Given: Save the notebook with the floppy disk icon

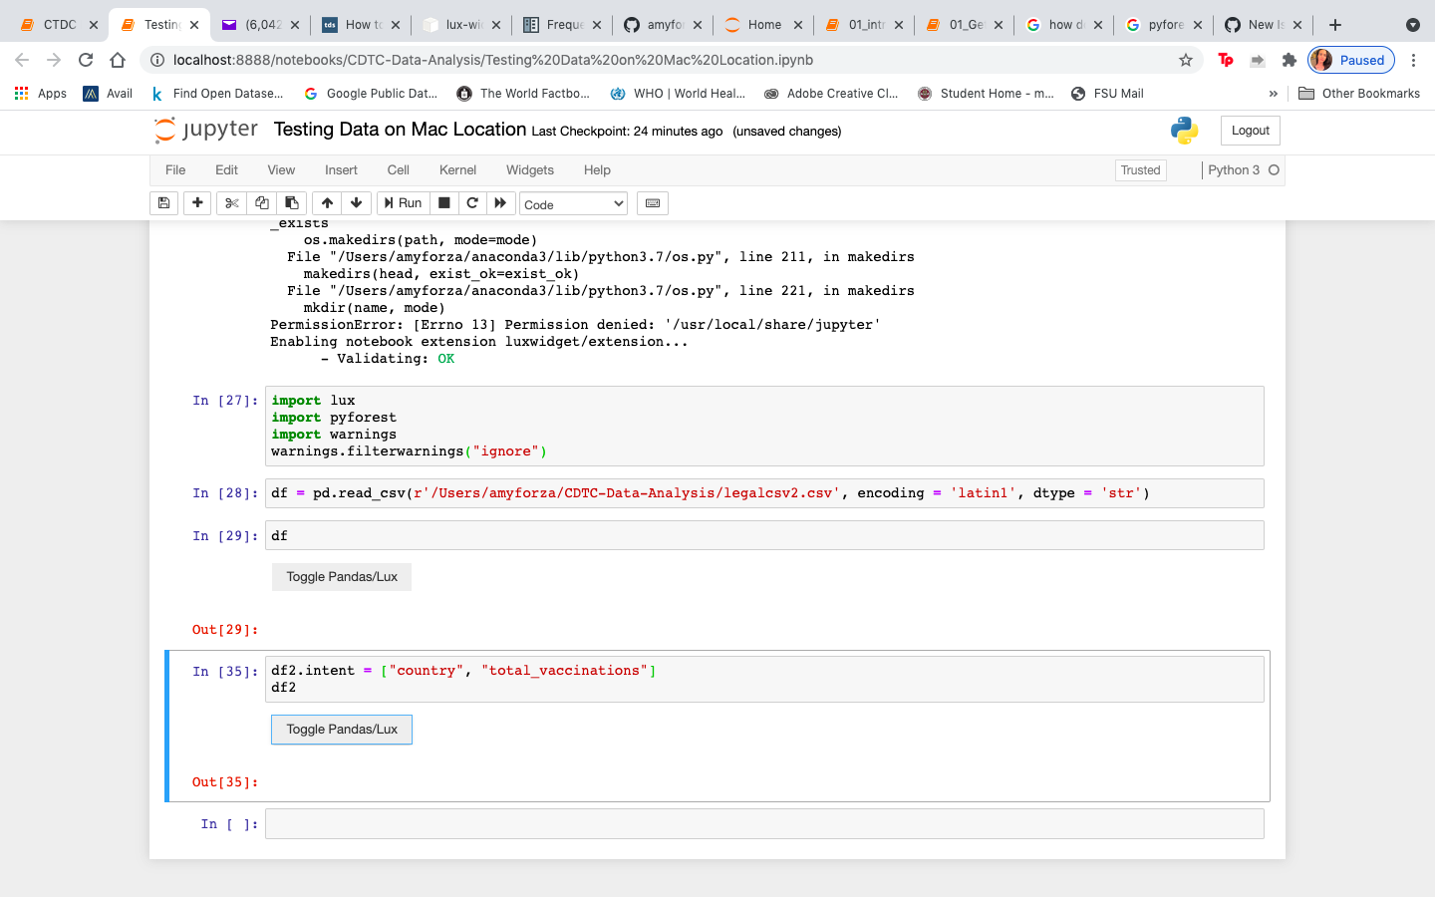Looking at the screenshot, I should (163, 203).
